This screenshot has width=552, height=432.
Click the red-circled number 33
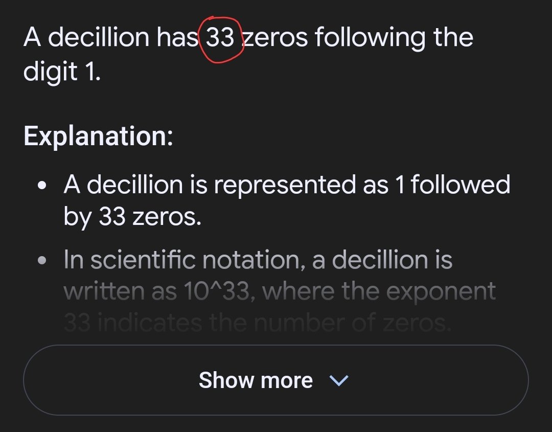pos(220,38)
